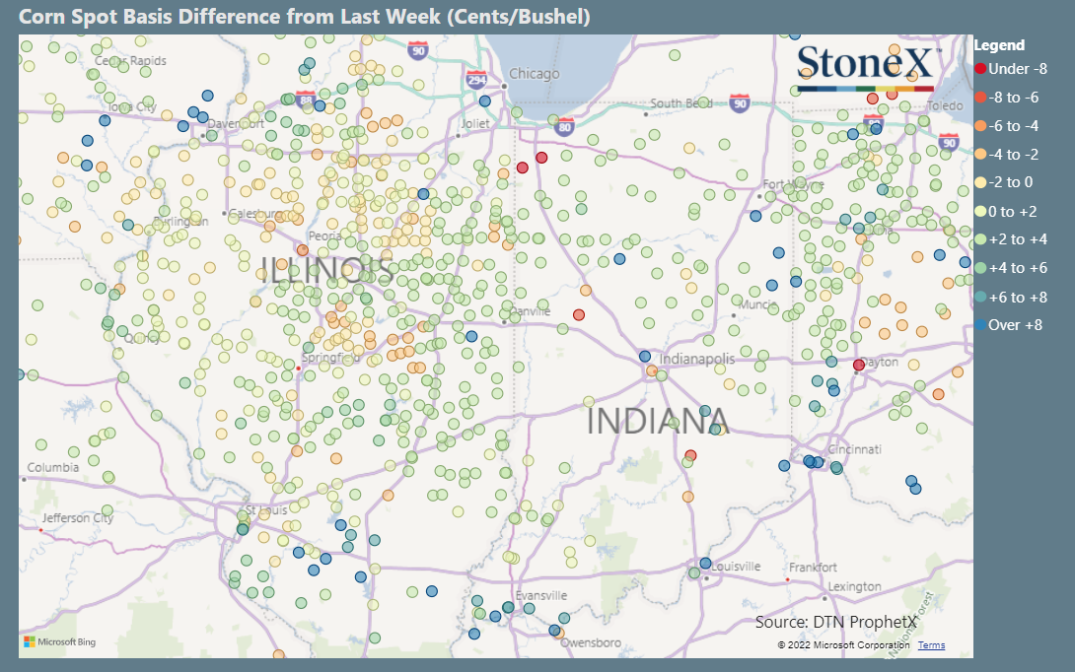This screenshot has width=1075, height=672.
Task: Click the Legend heading
Action: [x=1000, y=45]
